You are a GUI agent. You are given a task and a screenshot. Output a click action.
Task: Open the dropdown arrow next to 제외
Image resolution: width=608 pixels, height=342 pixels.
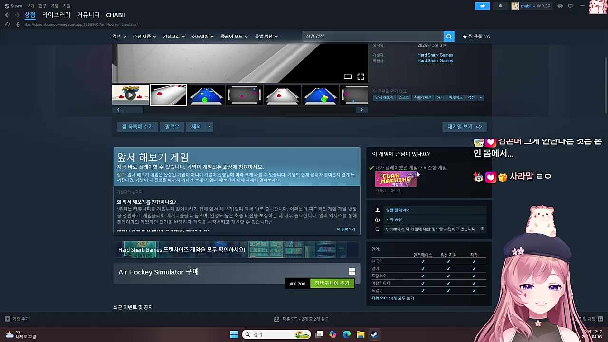(x=209, y=127)
